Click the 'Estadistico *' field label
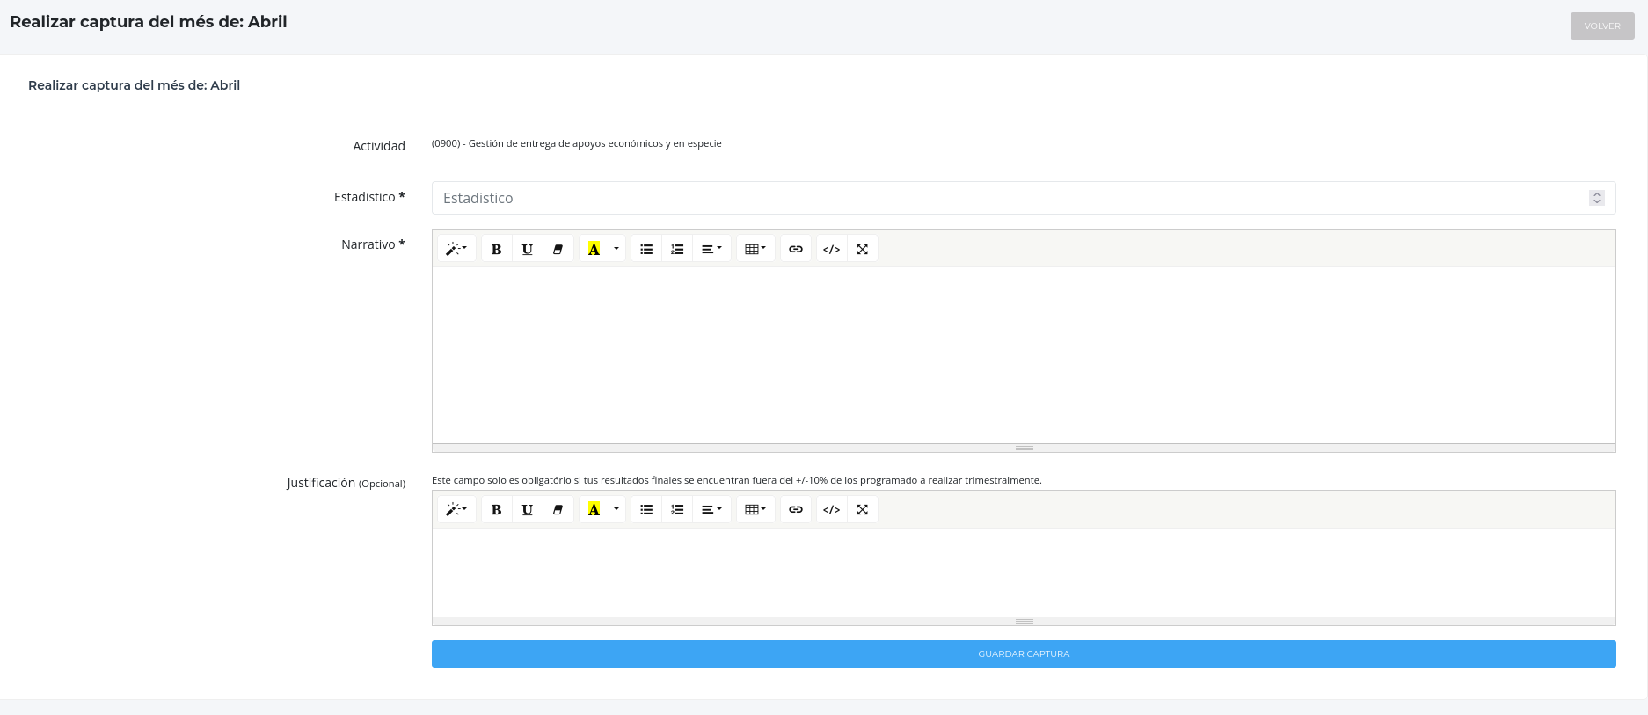Image resolution: width=1648 pixels, height=715 pixels. pos(369,197)
